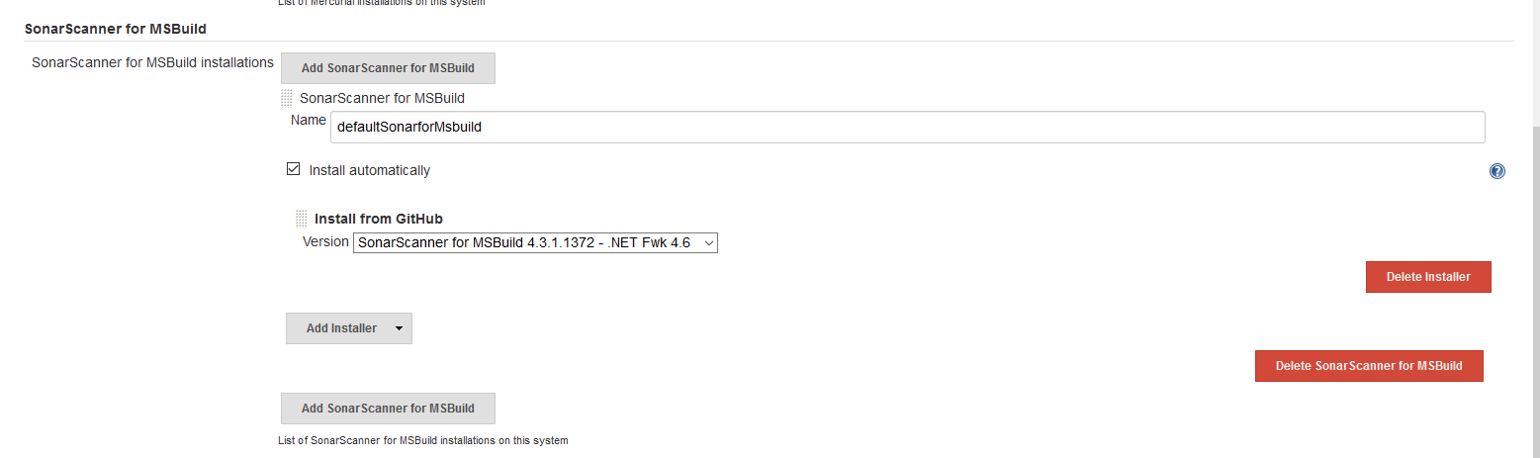Focus the Name field containing defaultSonarforMsbuild
The image size is (1540, 458).
click(907, 127)
